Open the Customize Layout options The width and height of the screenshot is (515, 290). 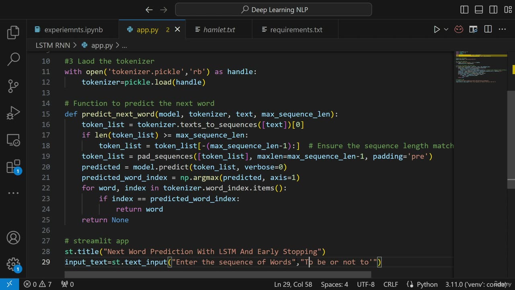click(x=508, y=10)
